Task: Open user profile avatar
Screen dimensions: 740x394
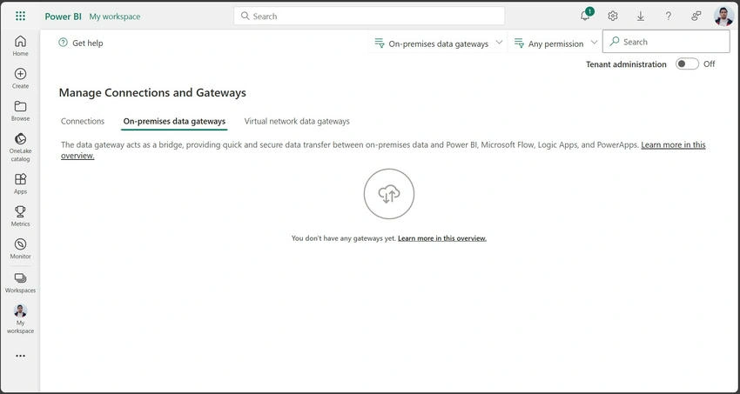Action: pos(723,16)
